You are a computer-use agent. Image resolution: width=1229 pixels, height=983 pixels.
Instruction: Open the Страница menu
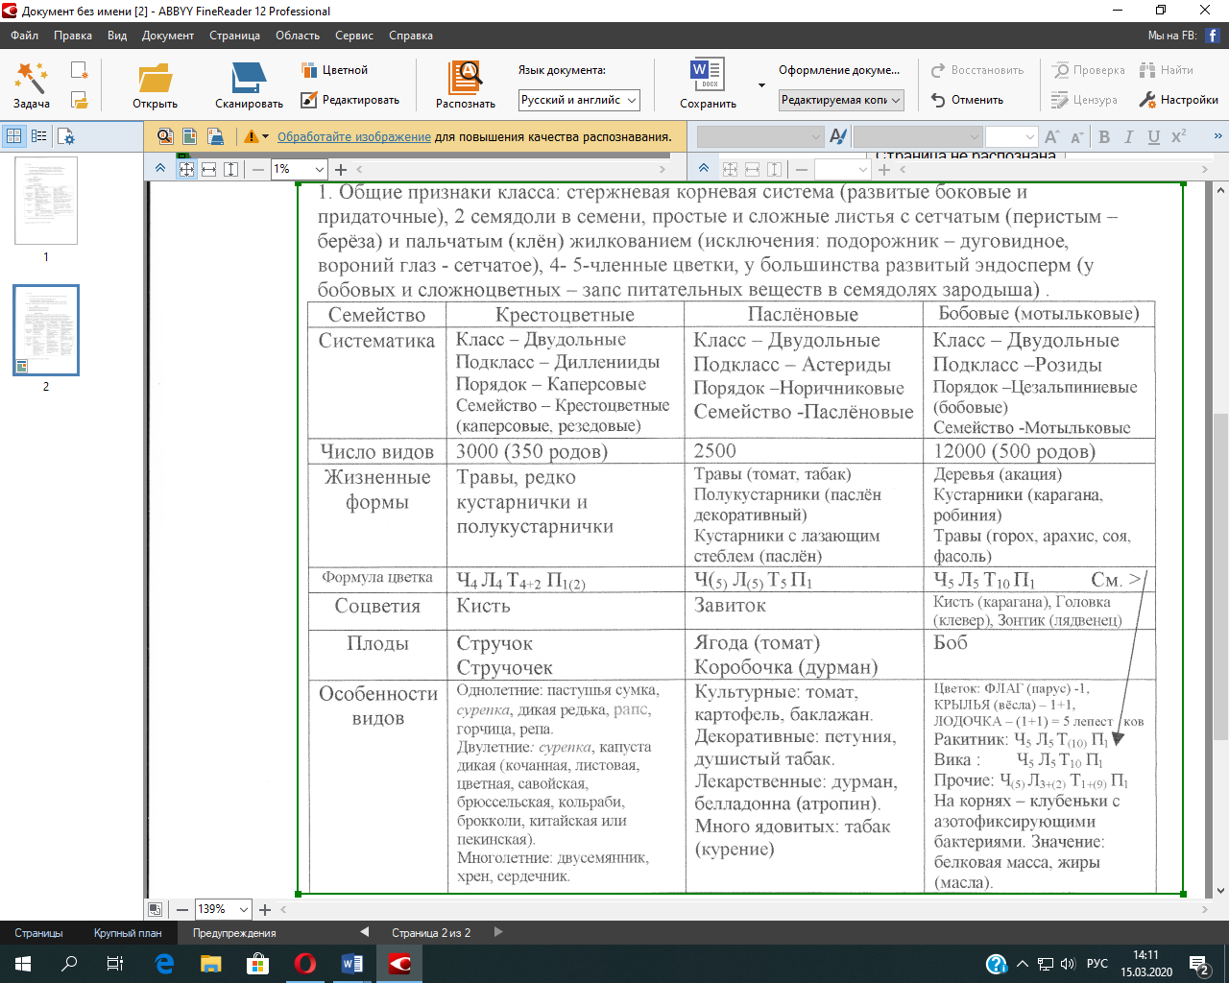(234, 36)
